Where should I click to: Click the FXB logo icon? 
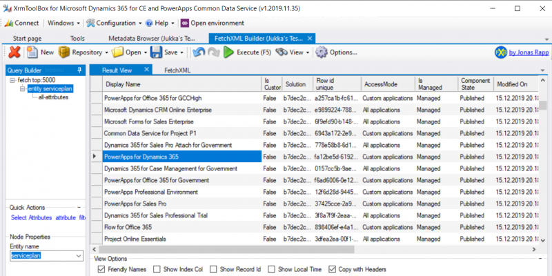point(501,52)
